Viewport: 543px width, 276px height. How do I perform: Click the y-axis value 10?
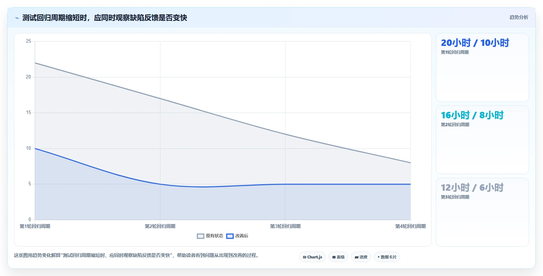point(29,148)
